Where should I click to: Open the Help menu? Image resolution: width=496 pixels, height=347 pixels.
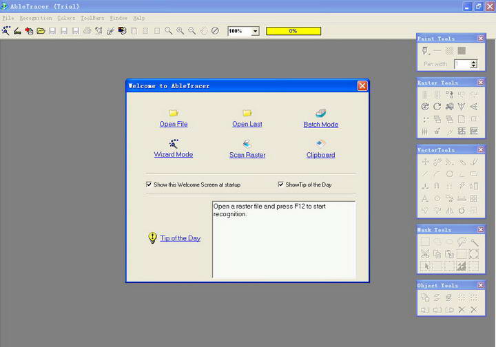[x=139, y=18]
